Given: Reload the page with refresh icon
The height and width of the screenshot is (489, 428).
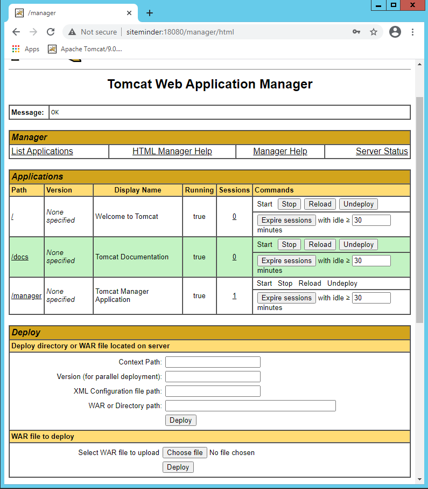Looking at the screenshot, I should click(x=51, y=32).
